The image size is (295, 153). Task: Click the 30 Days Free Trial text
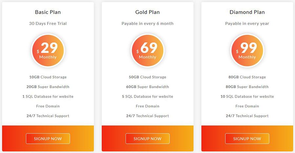tap(48, 24)
